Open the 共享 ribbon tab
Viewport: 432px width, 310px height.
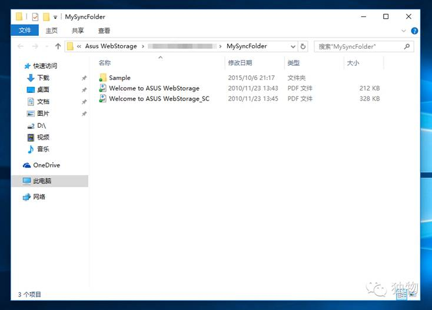(78, 31)
